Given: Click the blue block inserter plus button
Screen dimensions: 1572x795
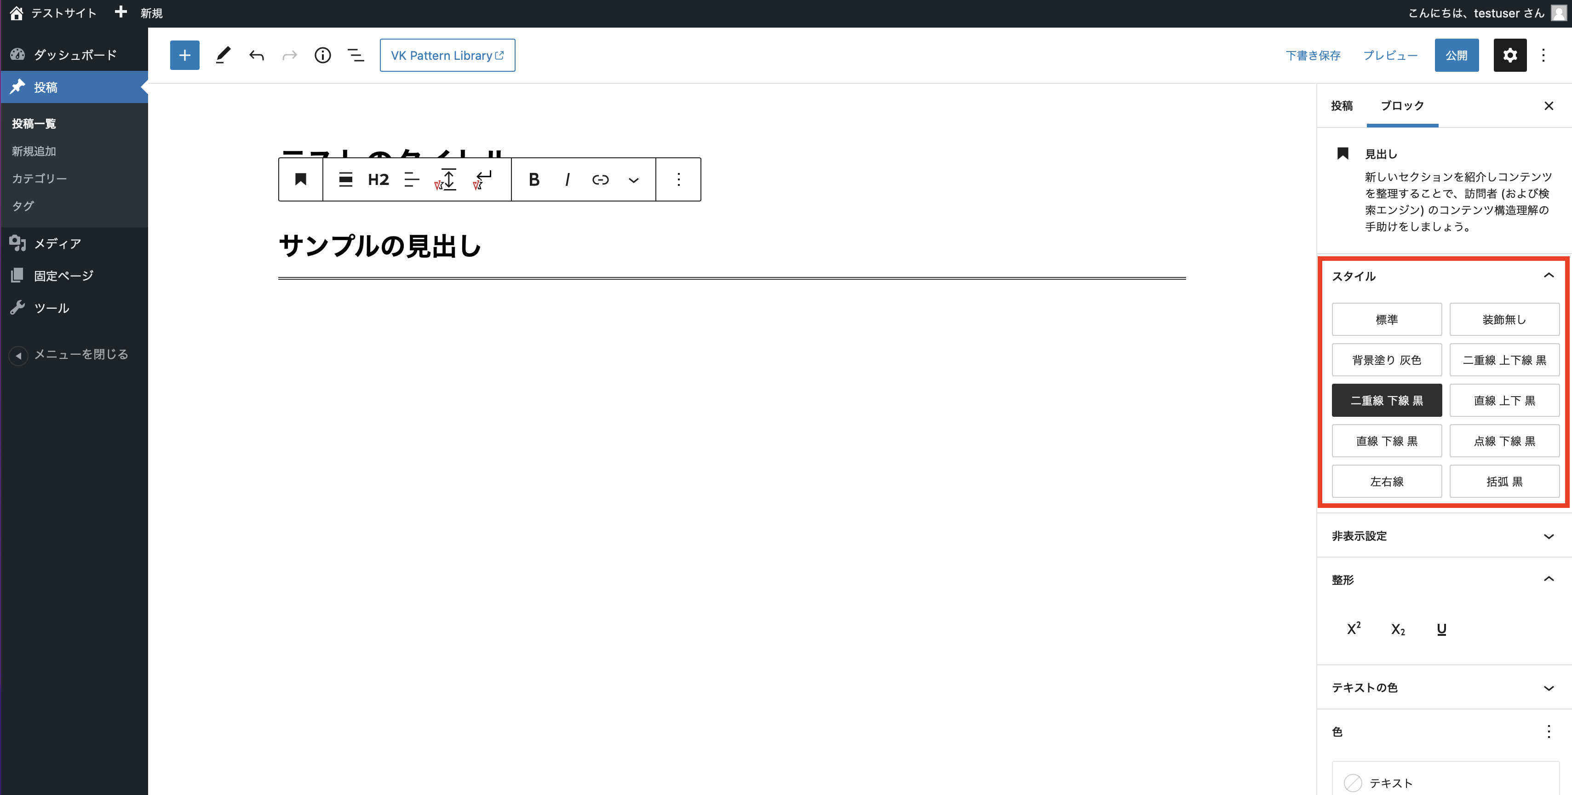Looking at the screenshot, I should tap(184, 56).
